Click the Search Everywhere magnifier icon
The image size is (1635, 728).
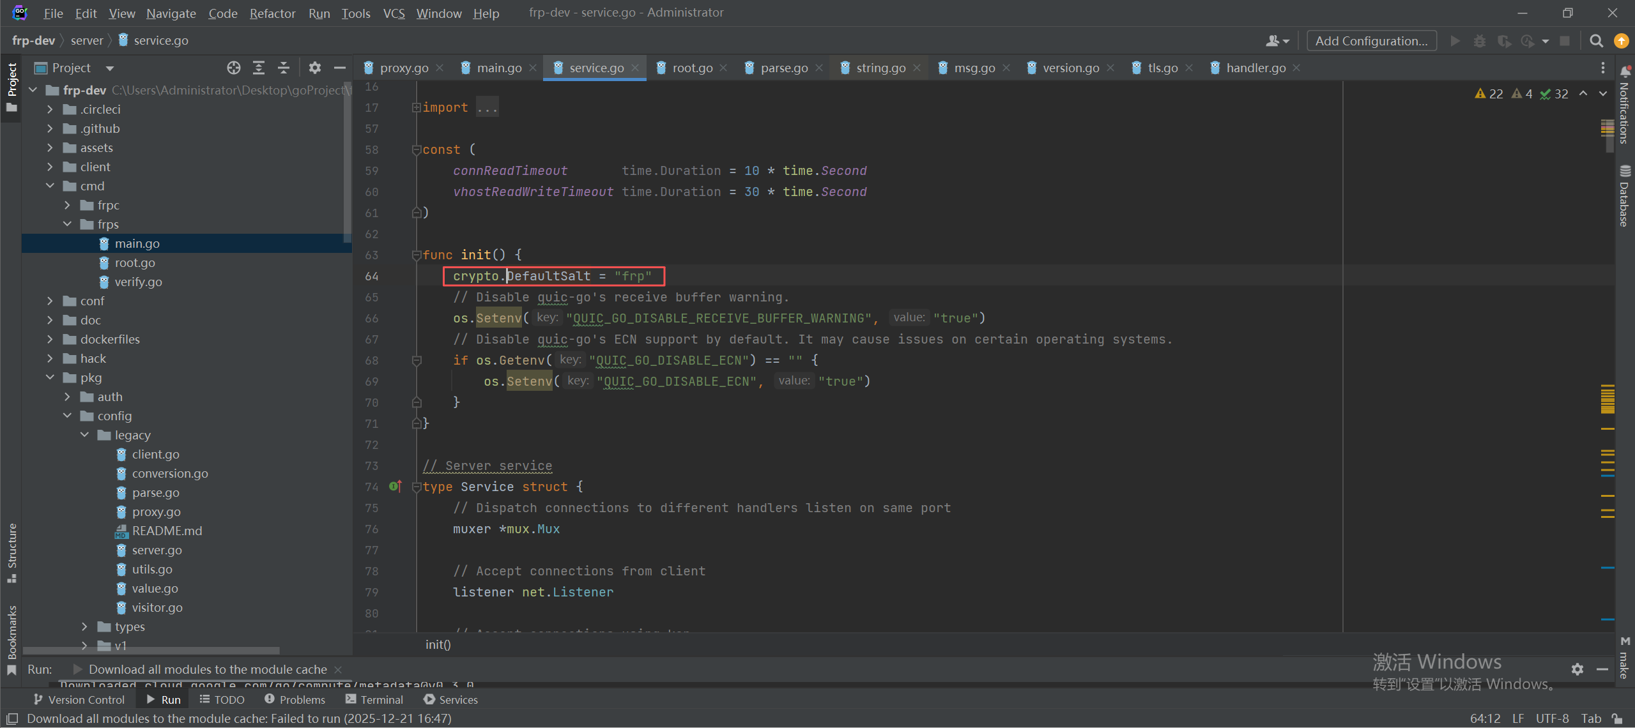(x=1596, y=41)
